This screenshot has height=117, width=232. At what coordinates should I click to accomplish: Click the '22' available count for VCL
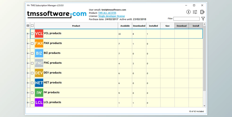(119, 34)
